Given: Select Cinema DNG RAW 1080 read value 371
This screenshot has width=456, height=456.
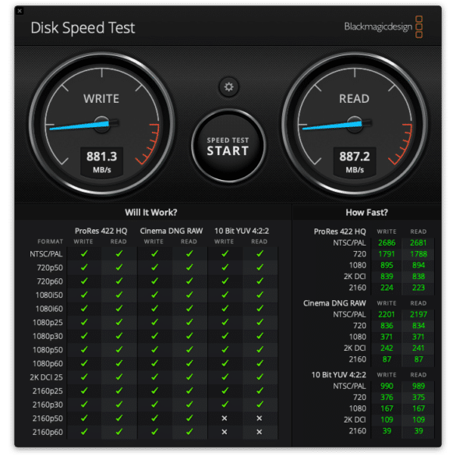Looking at the screenshot, I should [x=418, y=337].
